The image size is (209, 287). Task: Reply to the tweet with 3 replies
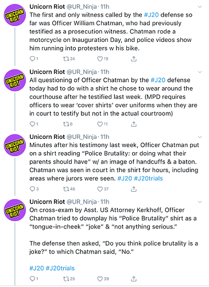(x=32, y=189)
